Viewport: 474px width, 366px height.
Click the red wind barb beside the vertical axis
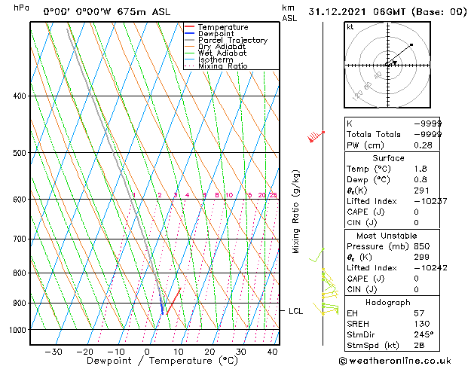[316, 136]
